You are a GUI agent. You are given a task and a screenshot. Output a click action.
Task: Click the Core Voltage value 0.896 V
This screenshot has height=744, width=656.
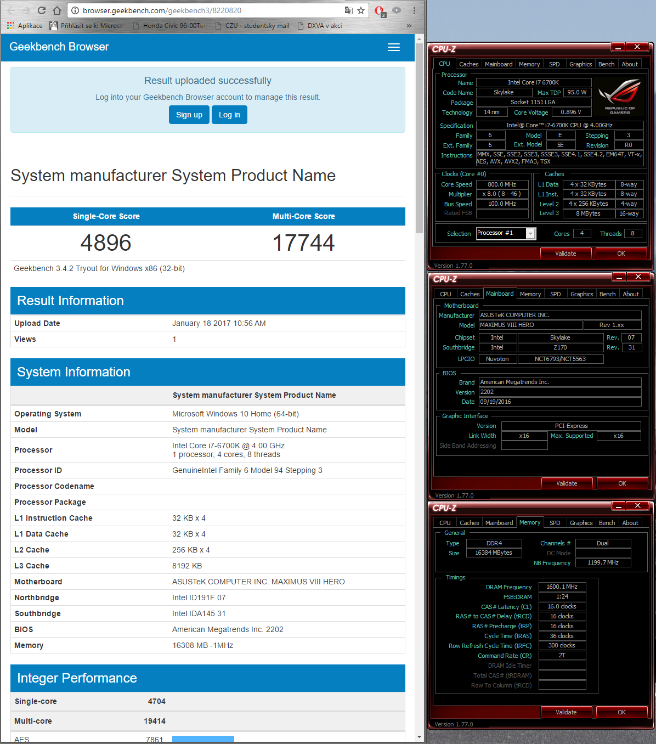tap(572, 112)
